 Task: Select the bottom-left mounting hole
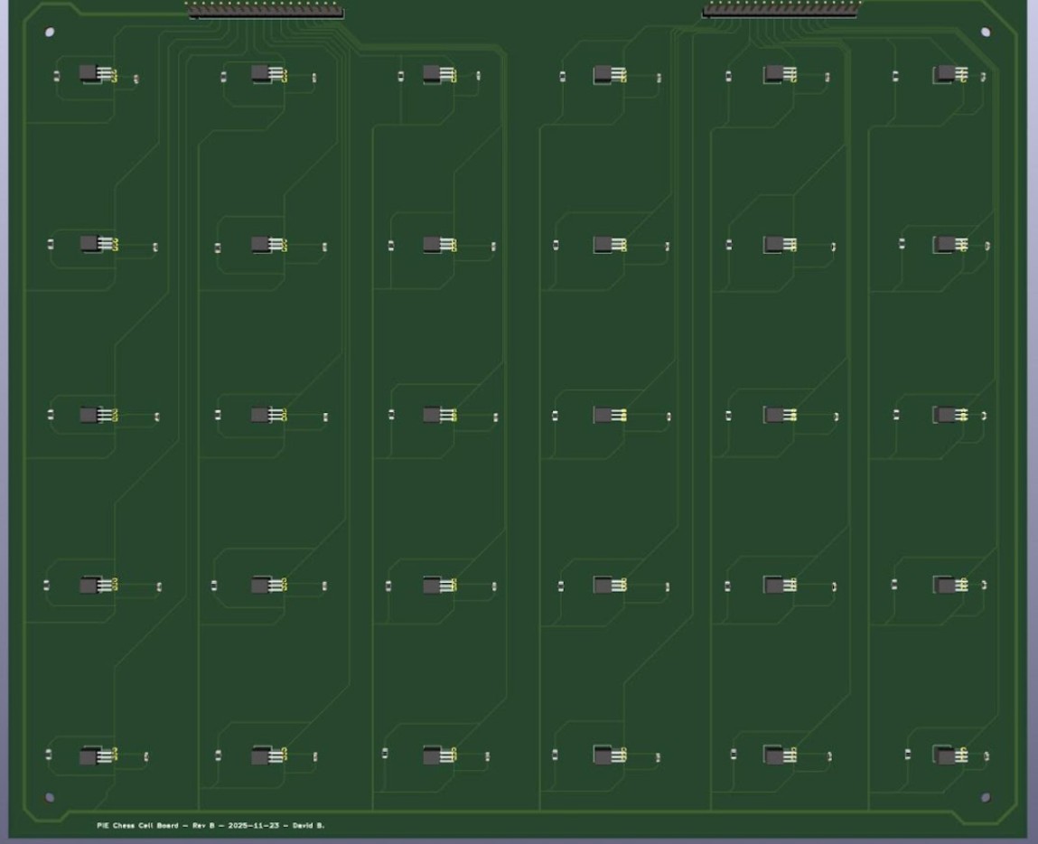[x=49, y=797]
